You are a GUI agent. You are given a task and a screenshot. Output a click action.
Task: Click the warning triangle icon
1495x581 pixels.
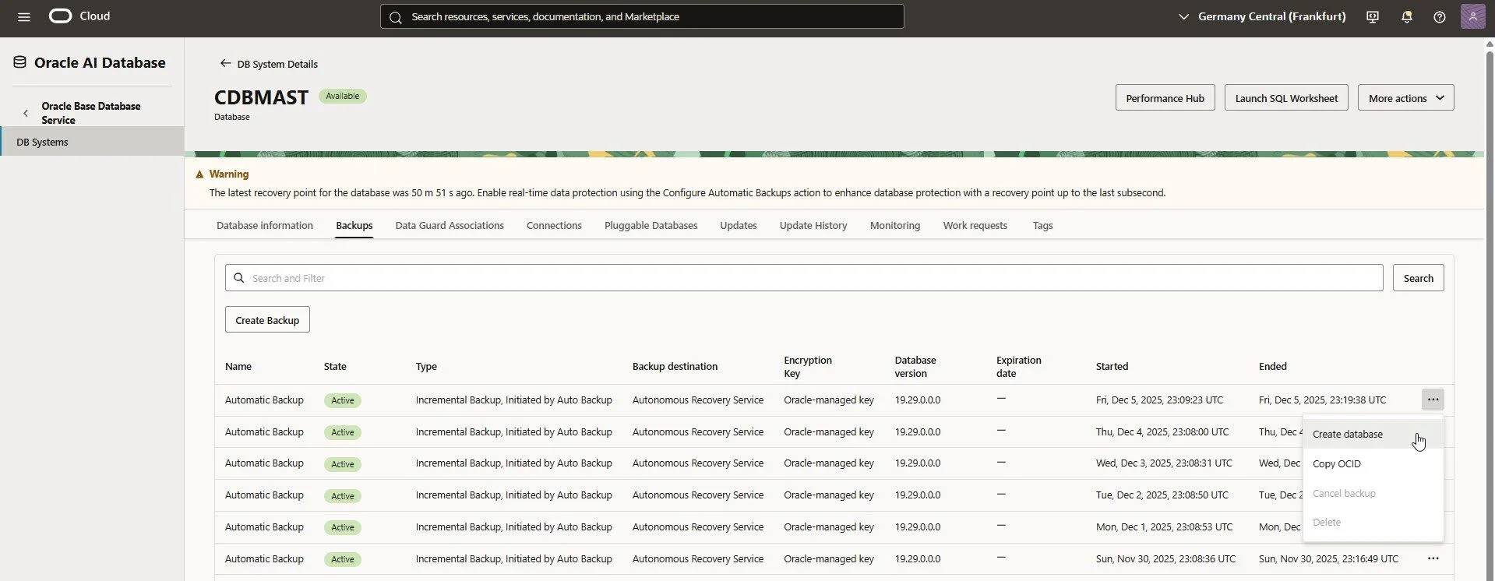tap(199, 174)
